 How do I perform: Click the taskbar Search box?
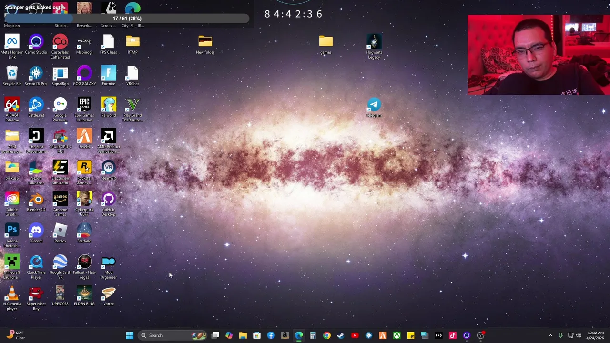173,335
